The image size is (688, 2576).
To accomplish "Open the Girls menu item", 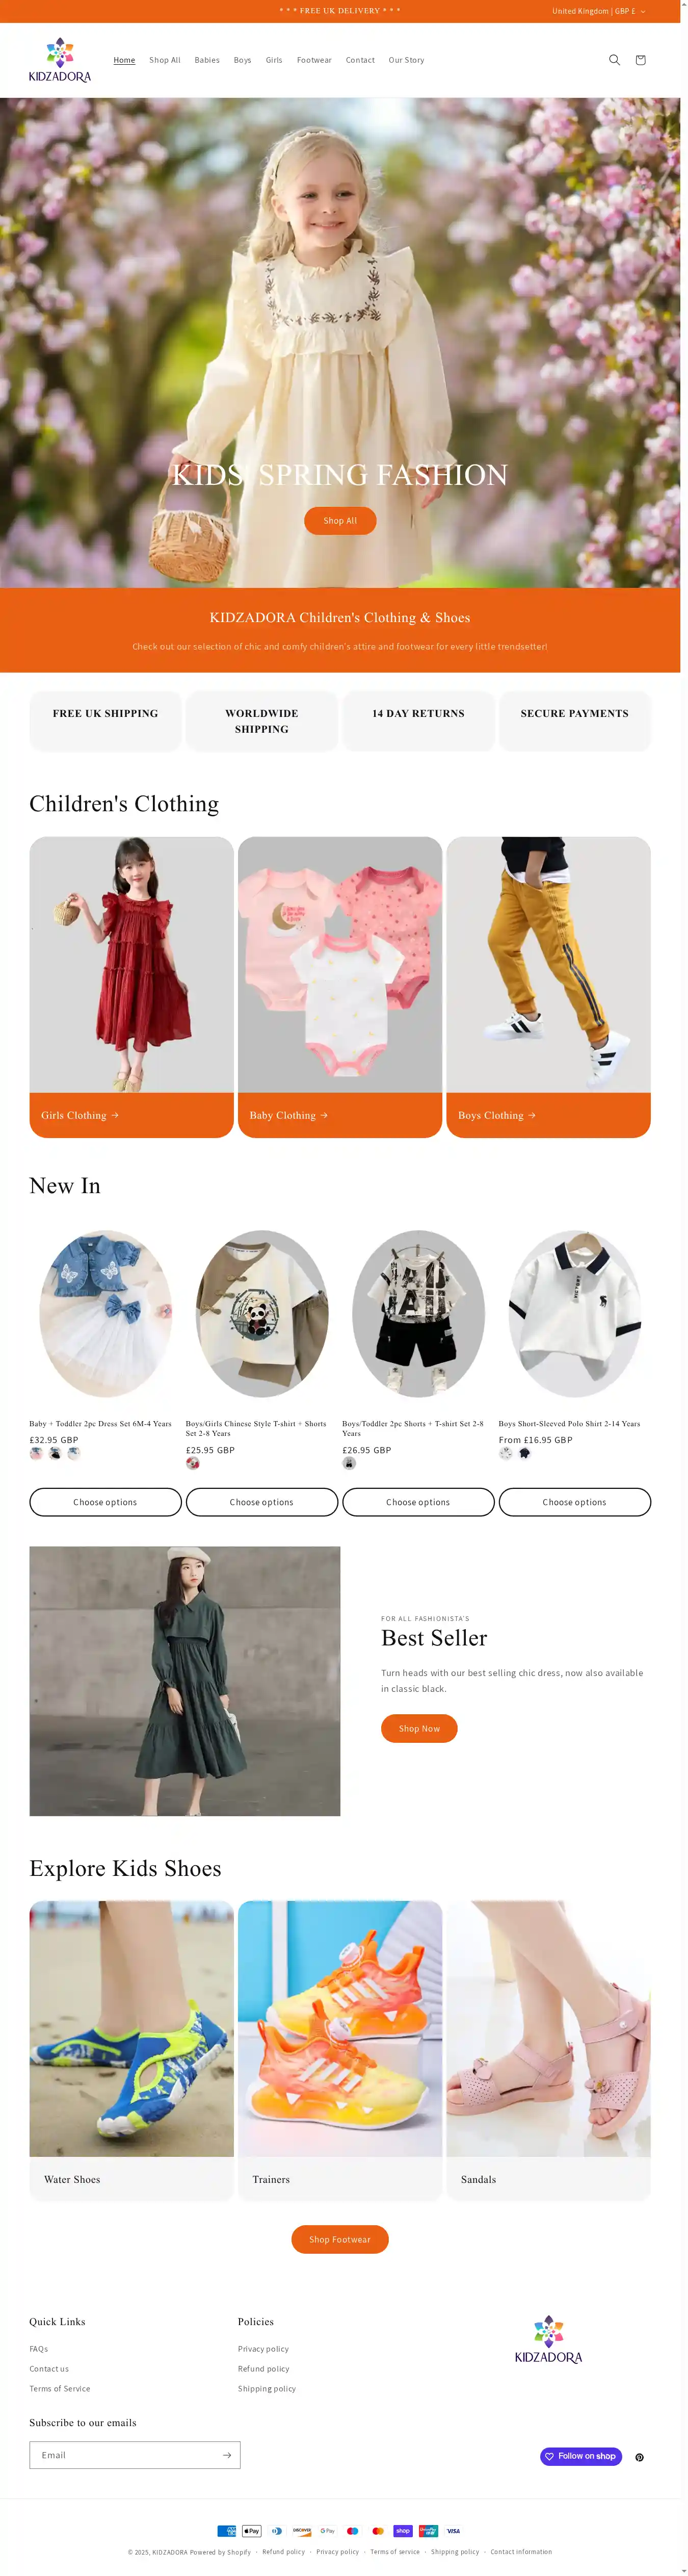I will [274, 60].
